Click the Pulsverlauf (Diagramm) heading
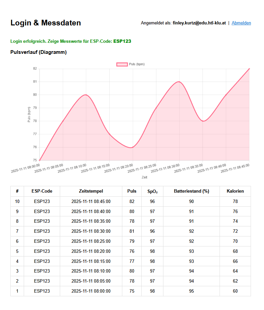Image resolution: width=264 pixels, height=310 pixels. coord(38,52)
